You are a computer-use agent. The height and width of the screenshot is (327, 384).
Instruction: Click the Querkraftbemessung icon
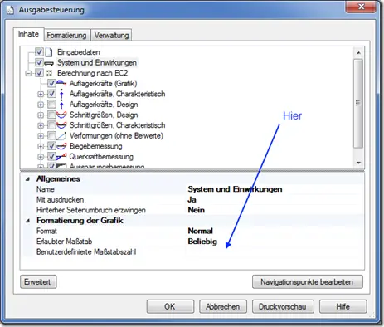click(x=61, y=157)
